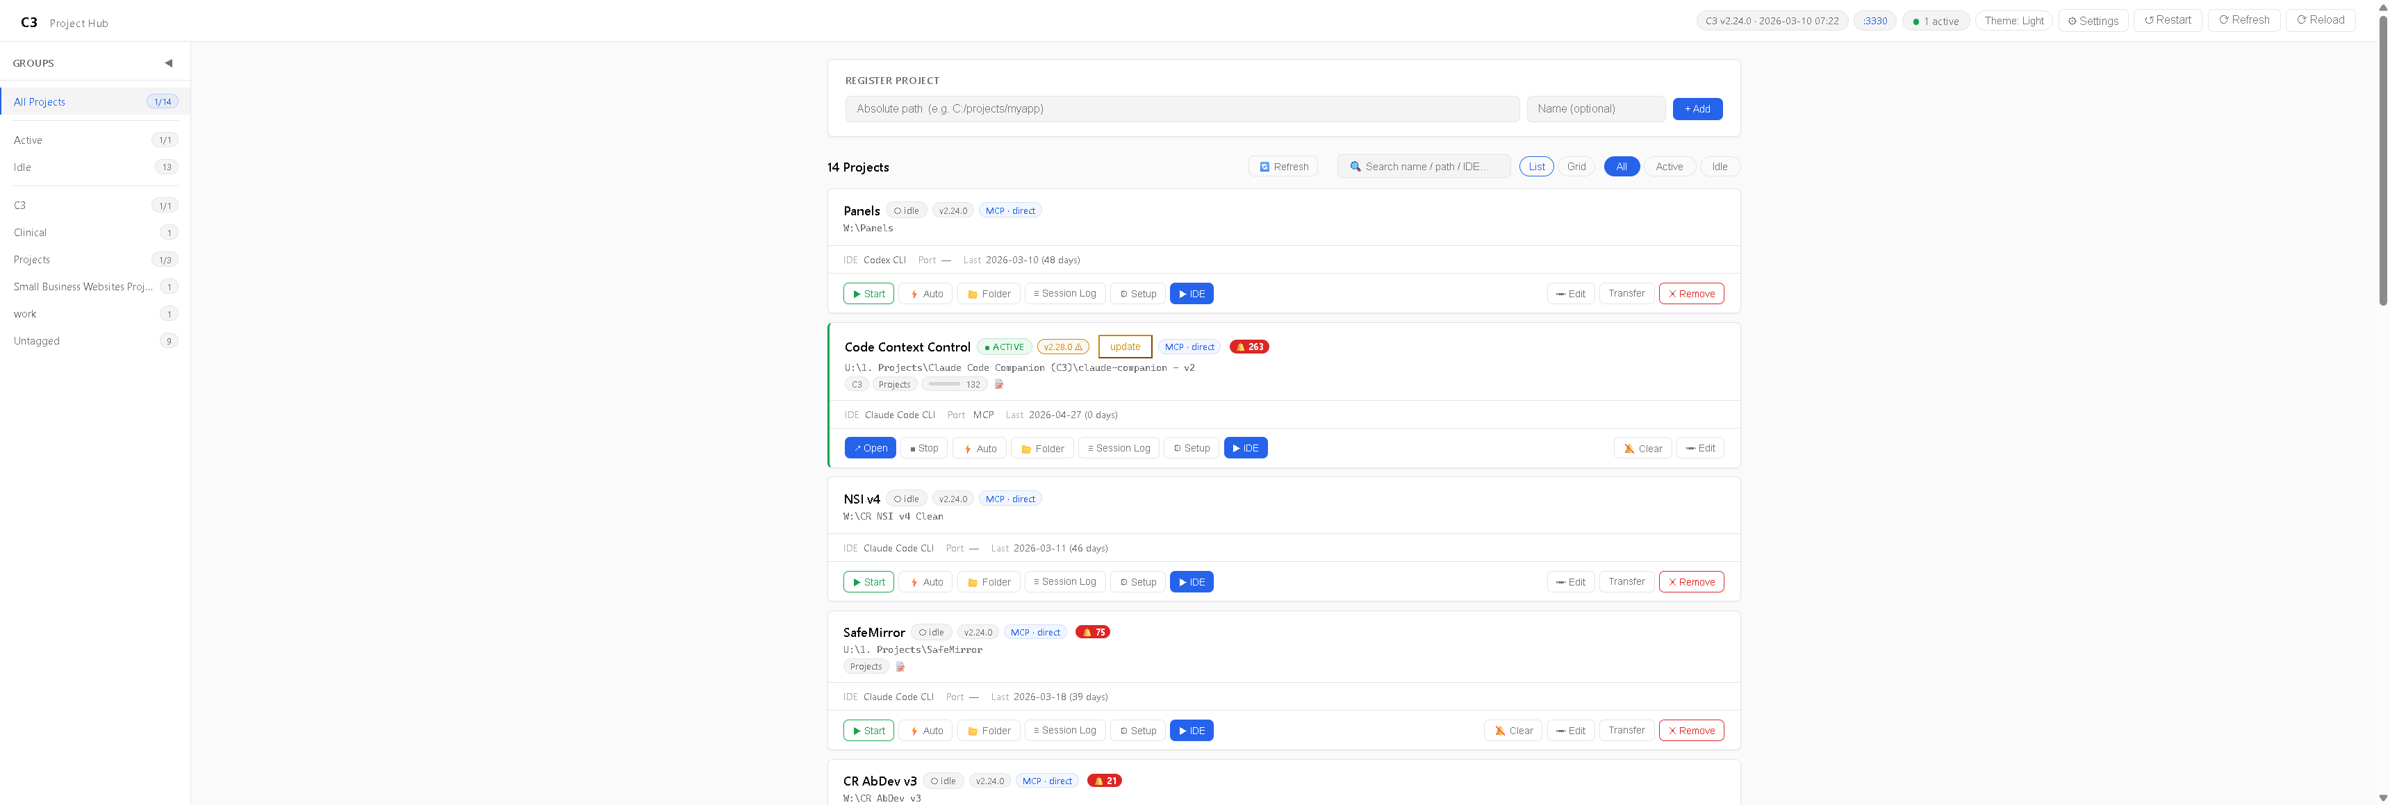Transfer the Panels project
2390x805 pixels.
pos(1626,294)
